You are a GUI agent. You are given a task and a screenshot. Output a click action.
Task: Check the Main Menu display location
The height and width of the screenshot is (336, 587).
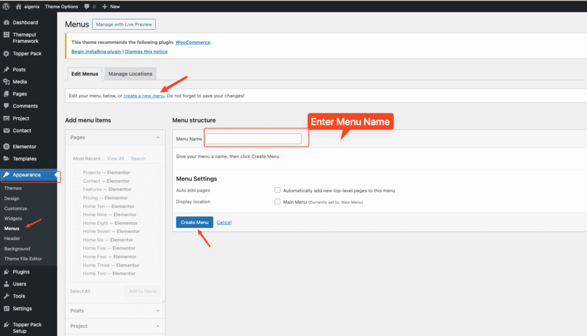pos(277,202)
